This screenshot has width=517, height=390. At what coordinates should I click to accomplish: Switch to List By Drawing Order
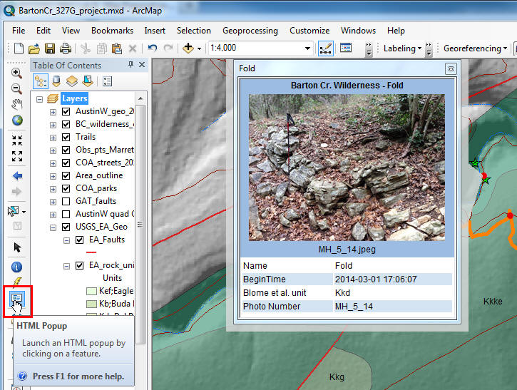[41, 81]
